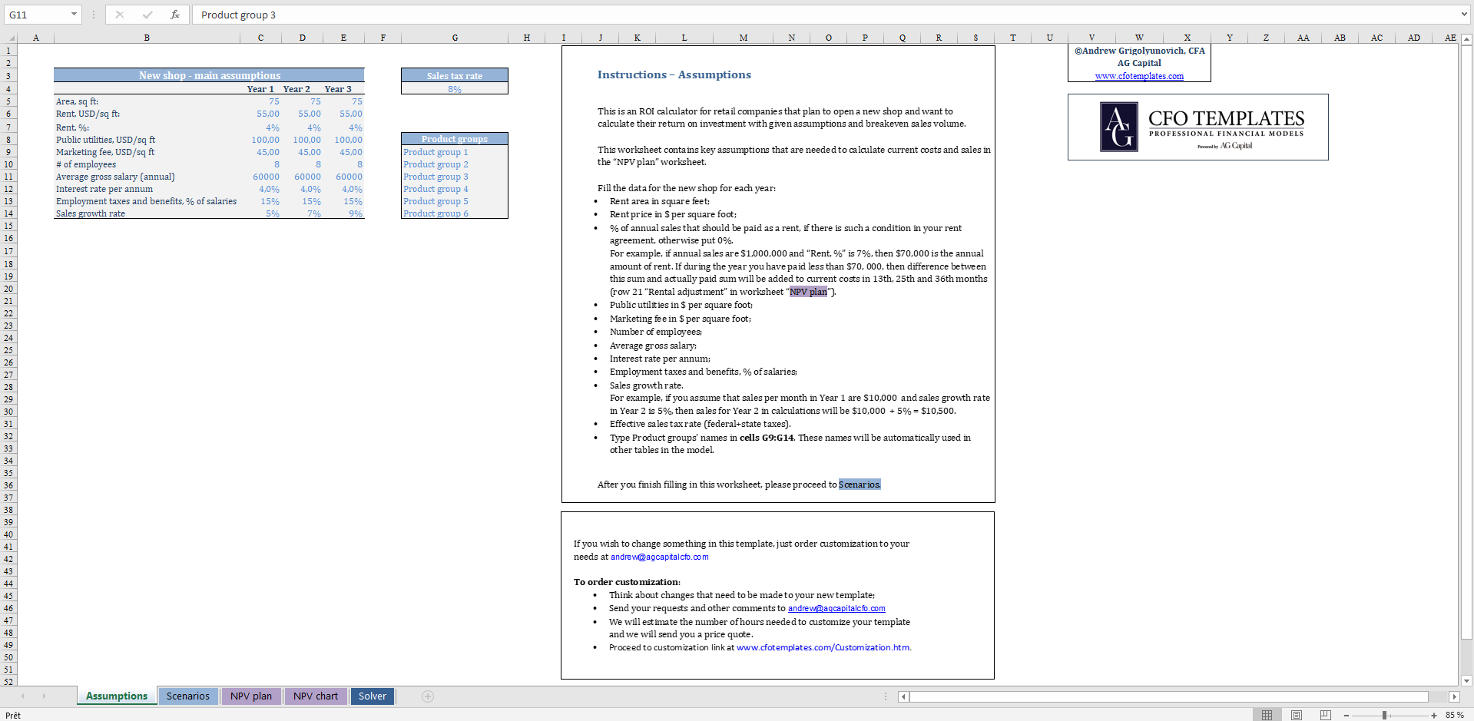Select the Year 2 average salary 60000
The image size is (1474, 721).
coord(302,177)
